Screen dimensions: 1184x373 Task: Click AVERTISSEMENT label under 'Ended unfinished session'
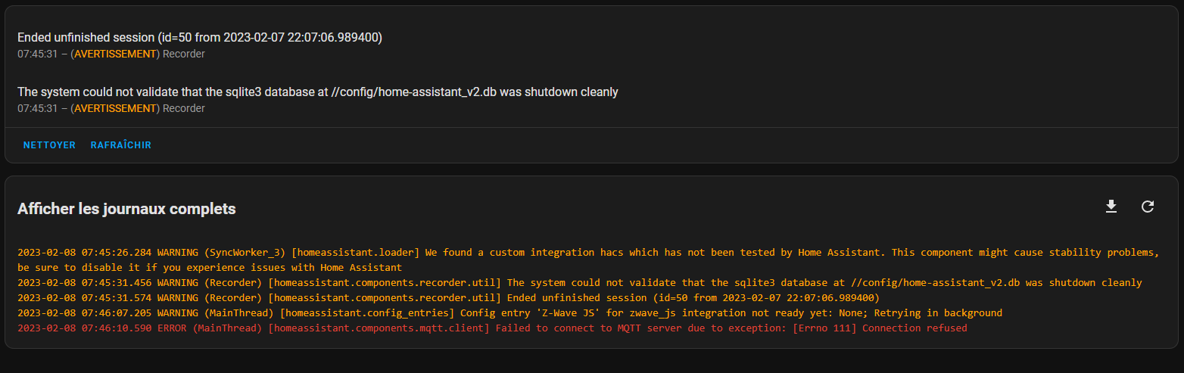point(115,54)
